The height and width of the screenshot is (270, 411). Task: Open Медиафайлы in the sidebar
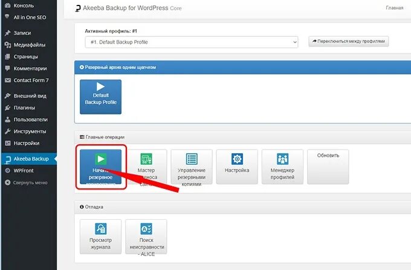click(28, 45)
